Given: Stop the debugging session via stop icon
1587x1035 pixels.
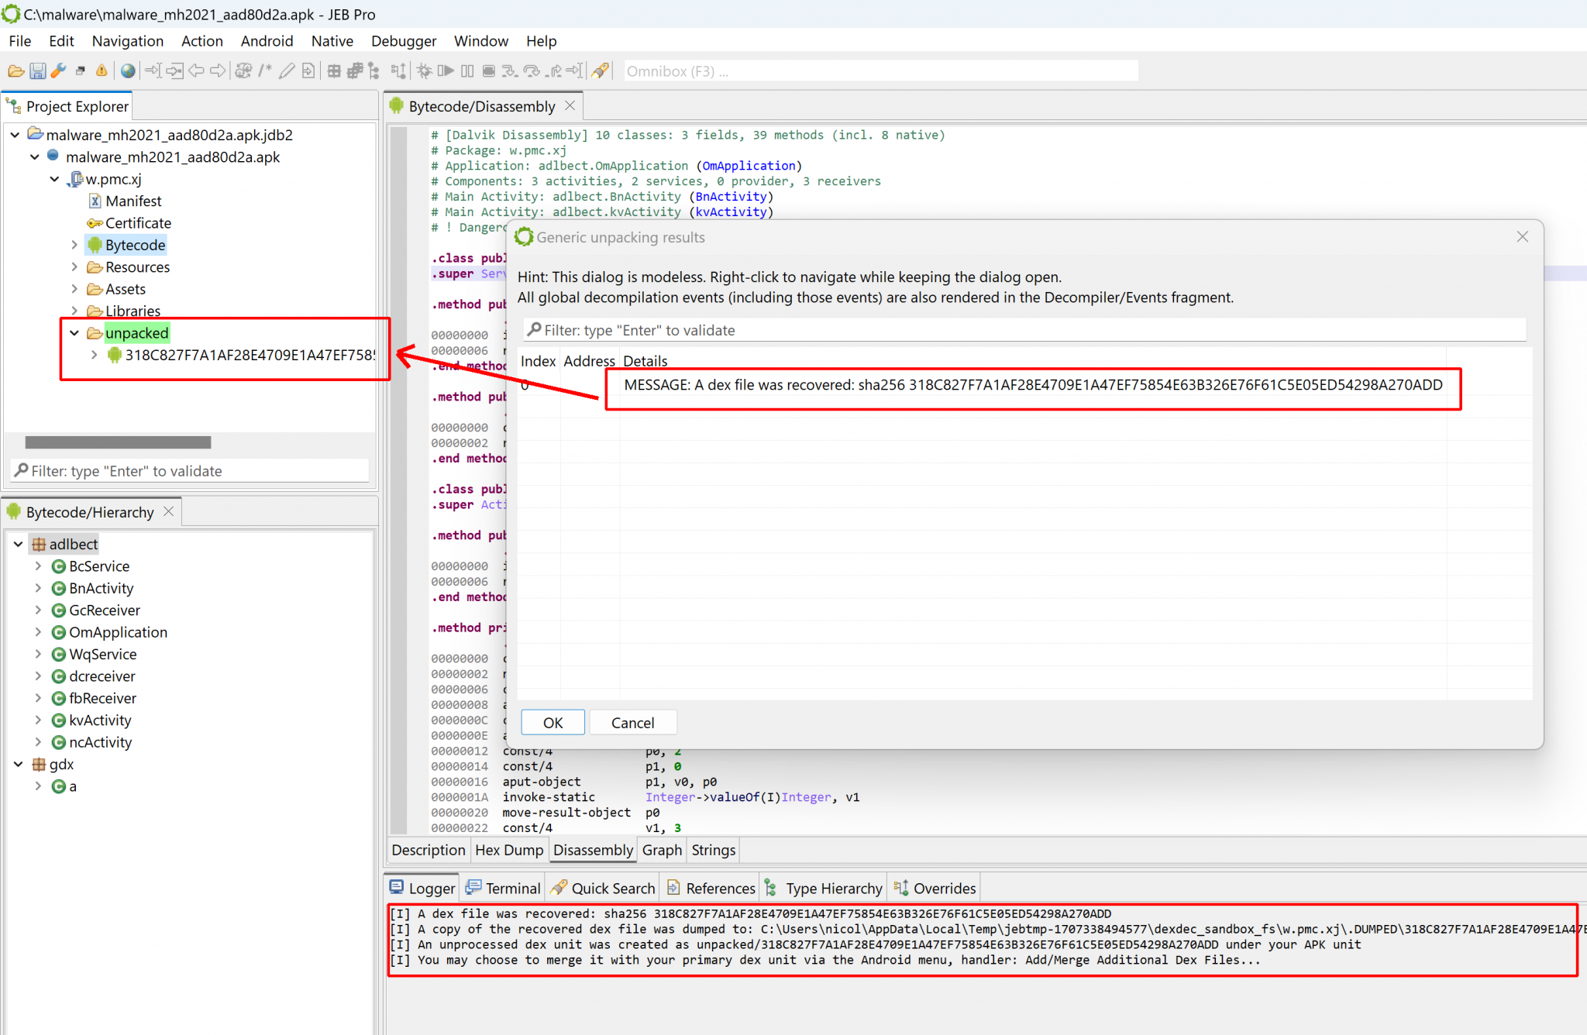Looking at the screenshot, I should 487,70.
